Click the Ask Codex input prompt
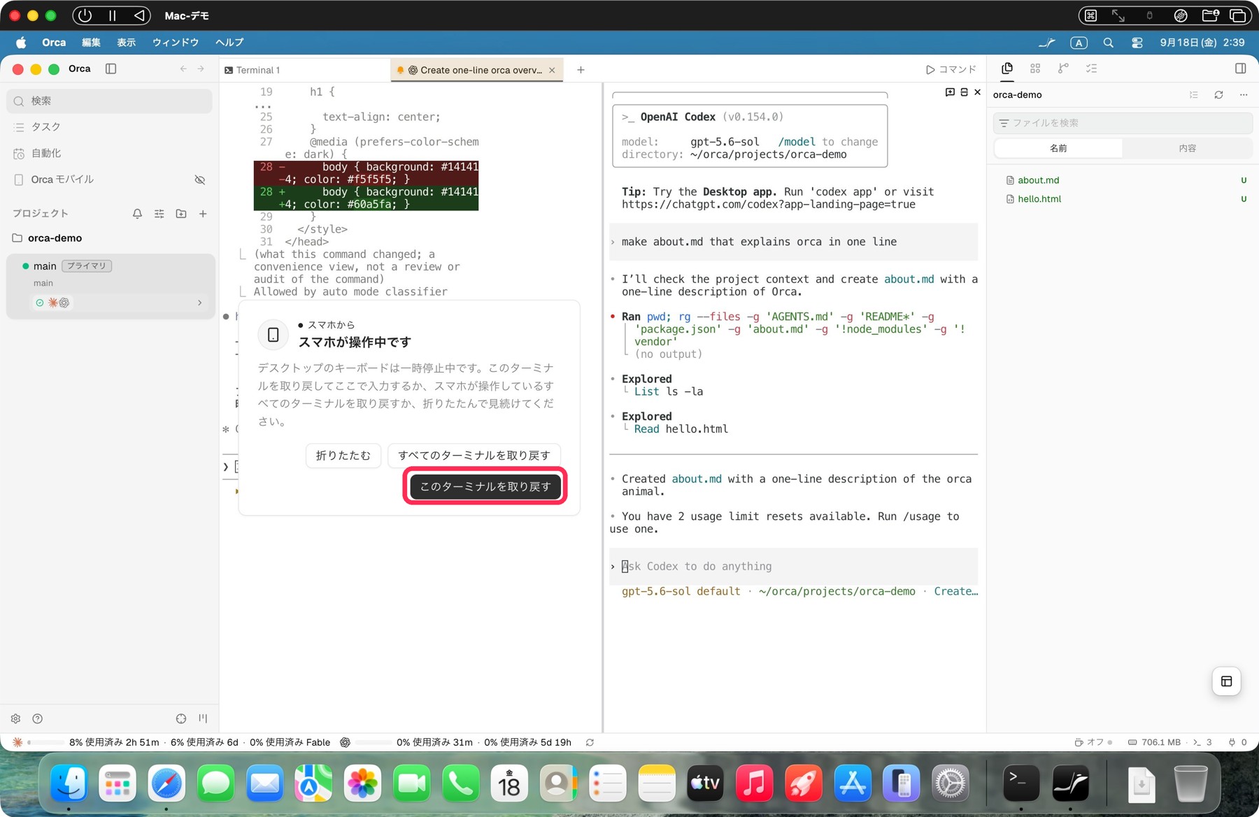Viewport: 1259px width, 817px height. click(793, 567)
